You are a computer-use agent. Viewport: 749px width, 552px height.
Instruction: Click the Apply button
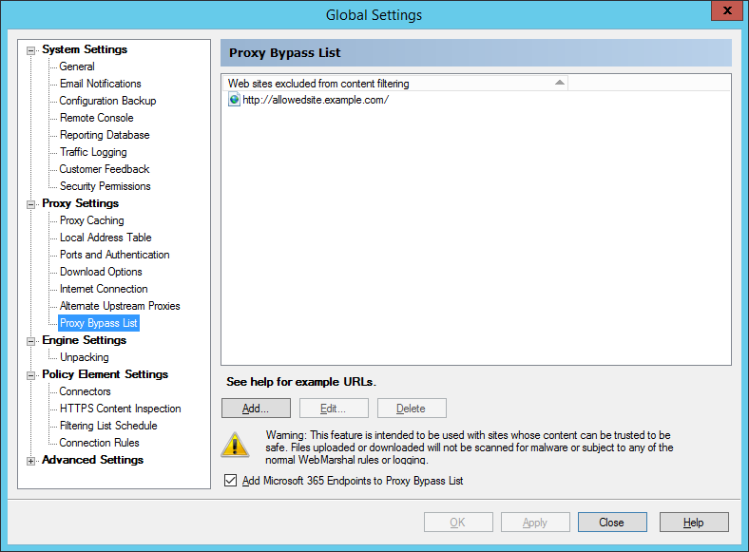pos(535,523)
